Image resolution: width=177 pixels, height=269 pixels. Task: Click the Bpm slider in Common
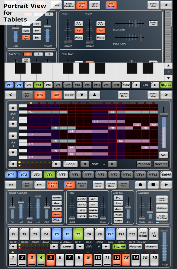pyautogui.click(x=150, y=208)
